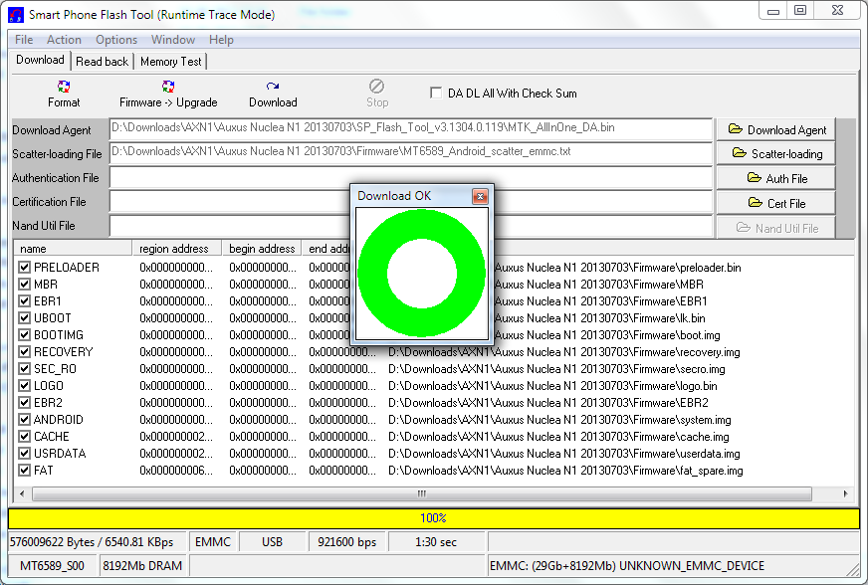Click the Scatter-loading File path field
This screenshot has height=585, width=868.
(411, 153)
